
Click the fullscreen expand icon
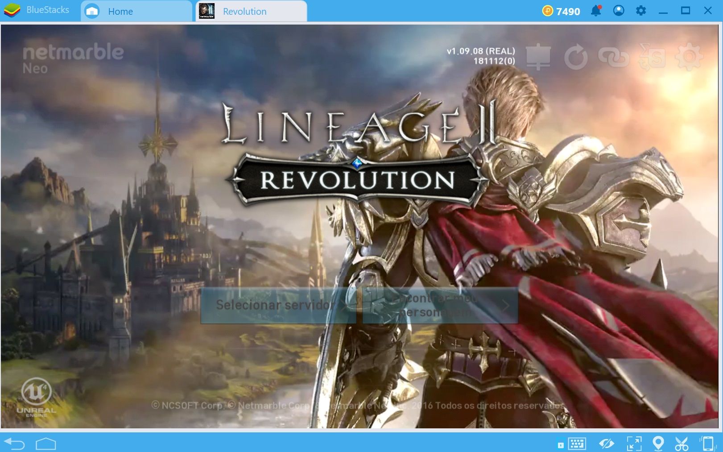pos(634,444)
